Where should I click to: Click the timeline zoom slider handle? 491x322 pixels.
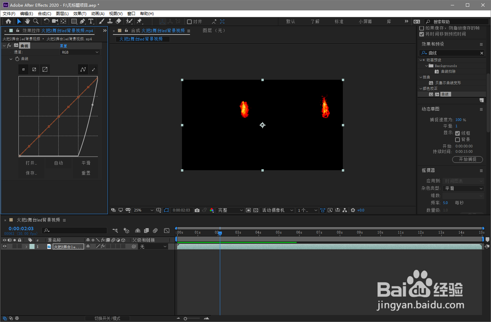click(x=185, y=319)
